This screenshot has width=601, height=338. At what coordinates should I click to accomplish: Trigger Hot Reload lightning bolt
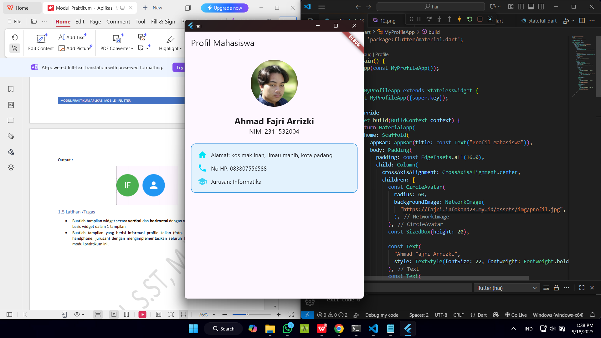460,19
